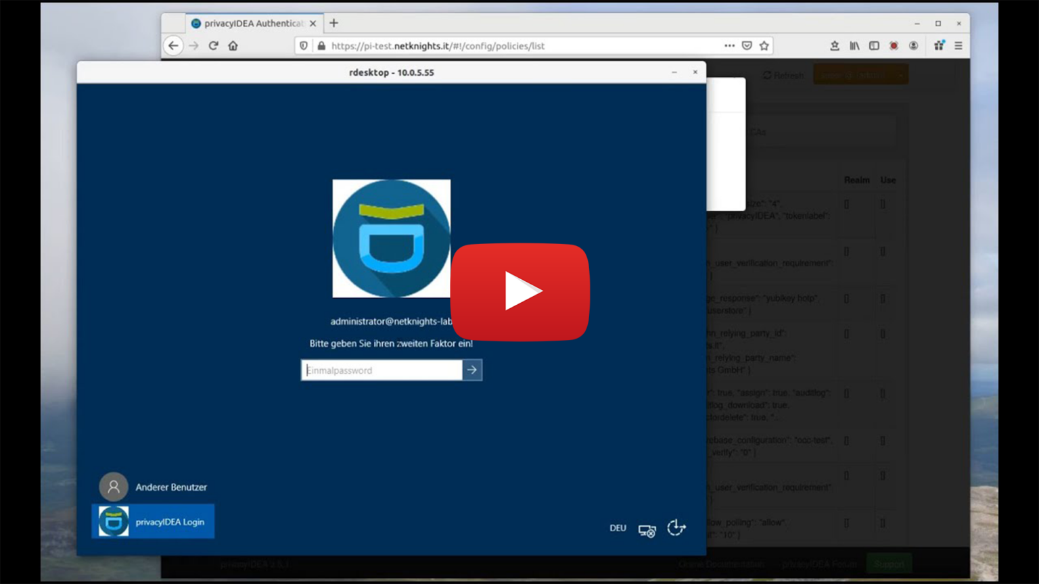Open the Firefox Library icon in the toolbar

[x=854, y=45]
